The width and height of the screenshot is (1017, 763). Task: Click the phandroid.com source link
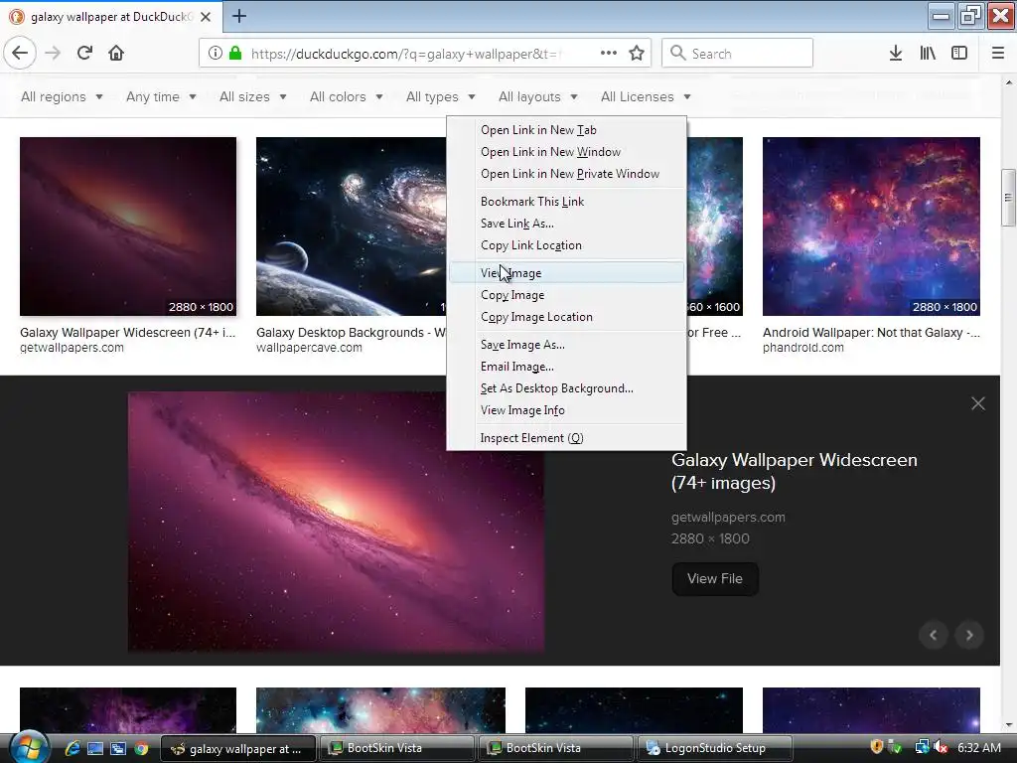tap(802, 348)
